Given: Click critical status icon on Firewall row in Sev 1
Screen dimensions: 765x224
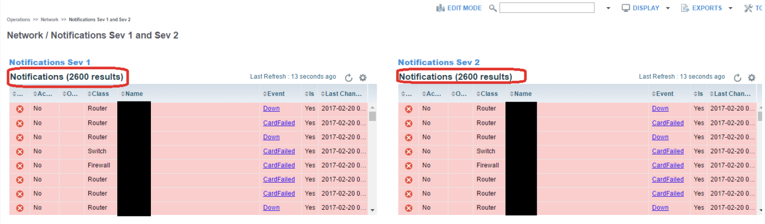Looking at the screenshot, I should (x=20, y=166).
